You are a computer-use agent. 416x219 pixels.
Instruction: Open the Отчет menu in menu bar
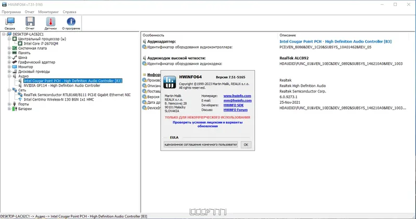(x=30, y=12)
